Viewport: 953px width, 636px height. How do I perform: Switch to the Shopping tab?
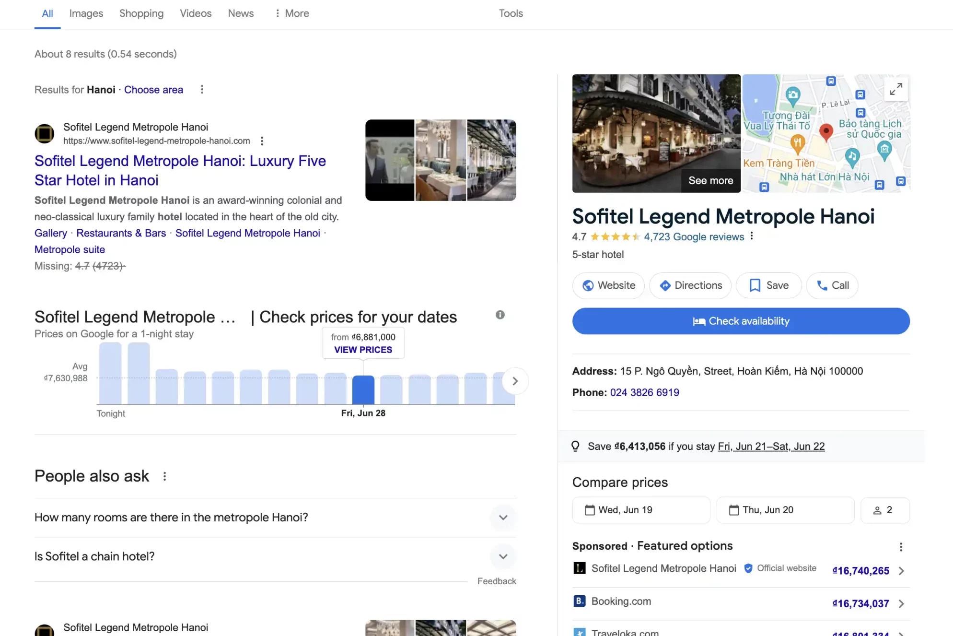[141, 13]
